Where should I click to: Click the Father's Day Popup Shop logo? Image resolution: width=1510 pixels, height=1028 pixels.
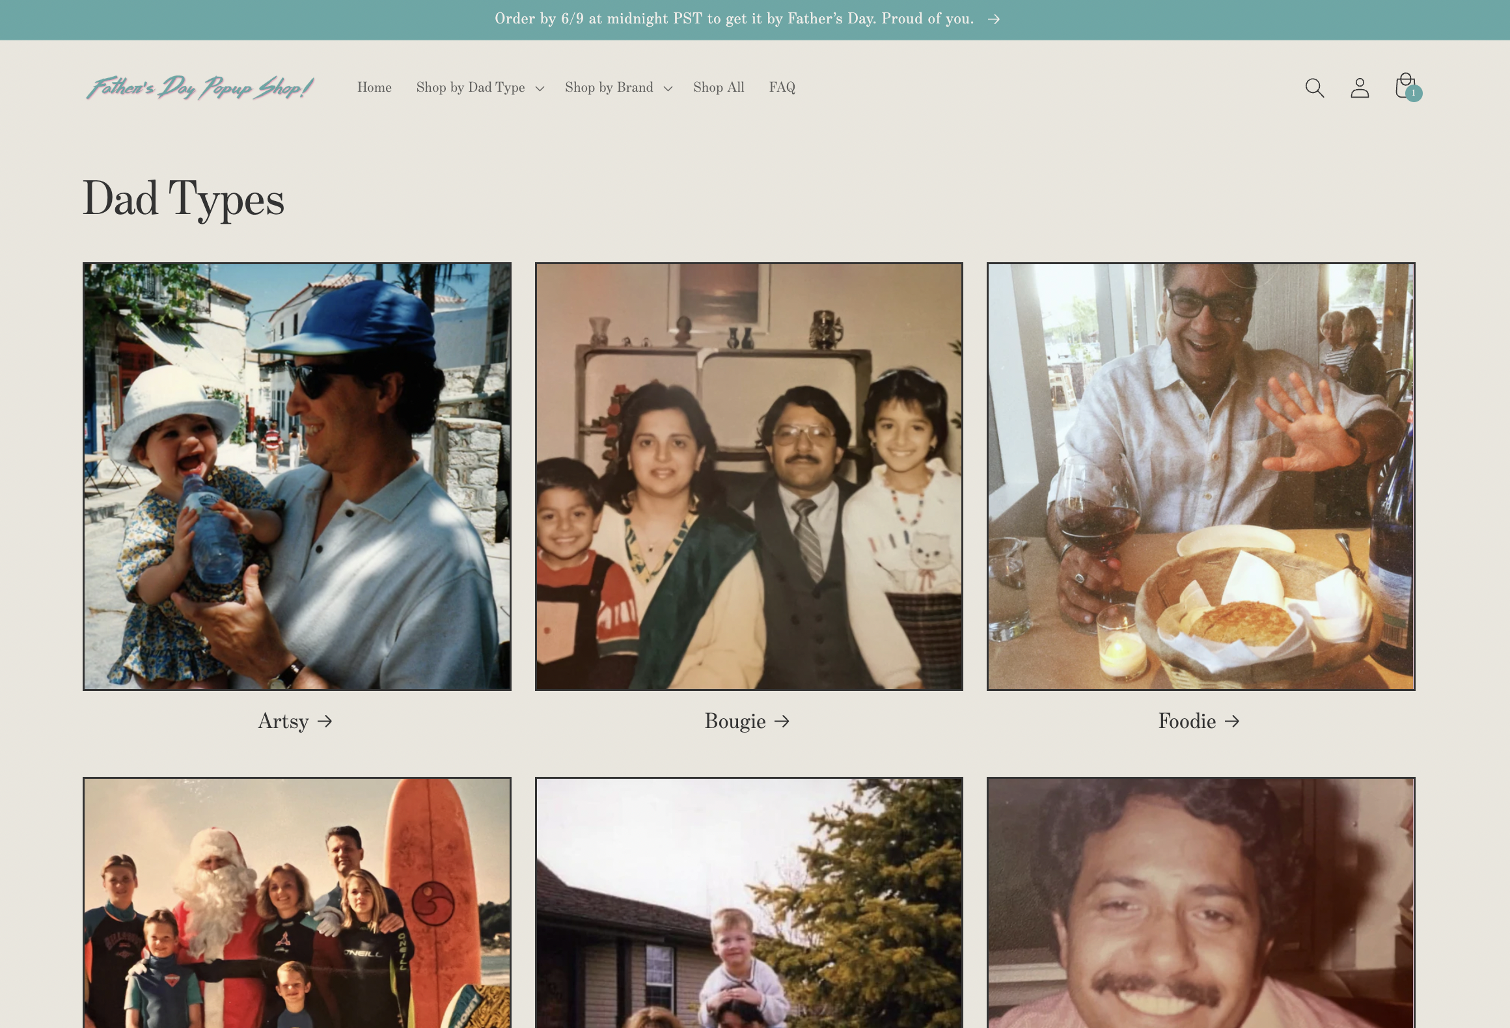(x=200, y=87)
